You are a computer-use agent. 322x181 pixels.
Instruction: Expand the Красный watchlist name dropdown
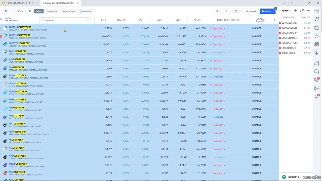[x=286, y=11]
